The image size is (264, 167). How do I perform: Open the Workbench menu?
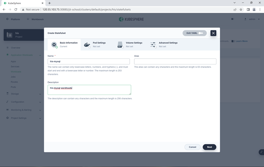35,19
